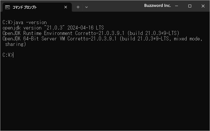Click on the java -version command line
This screenshot has height=131, width=210.
point(25,22)
